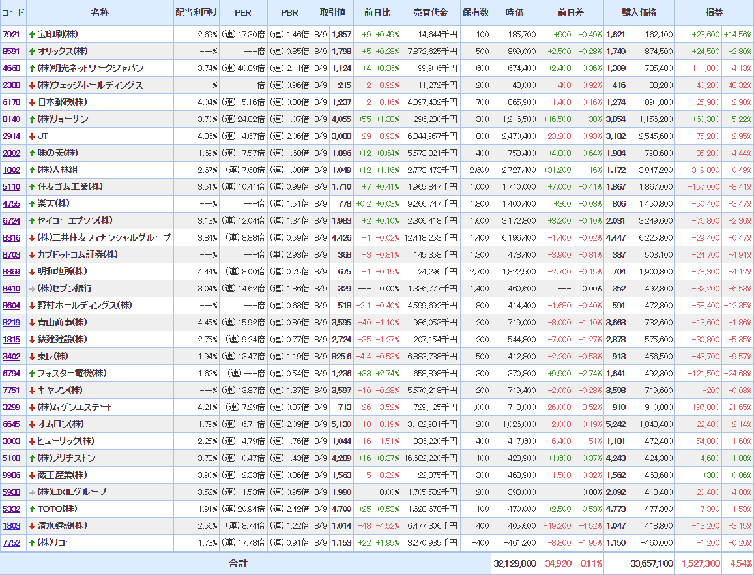The width and height of the screenshot is (754, 575).
Task: Open stock code 7921 link
Action: click(x=11, y=34)
